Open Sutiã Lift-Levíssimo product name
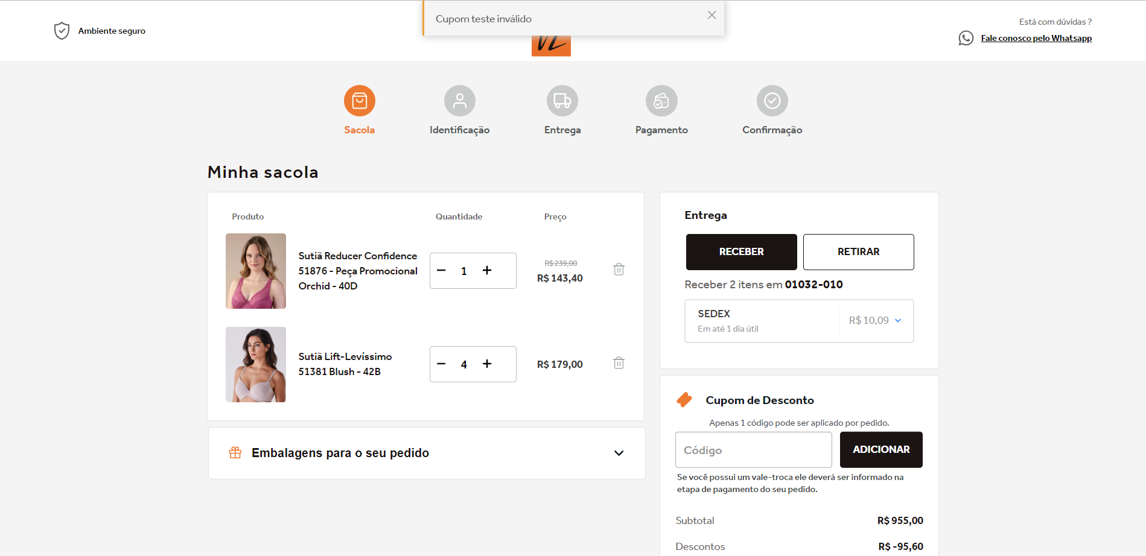Screen dimensions: 1146x556 [x=345, y=364]
